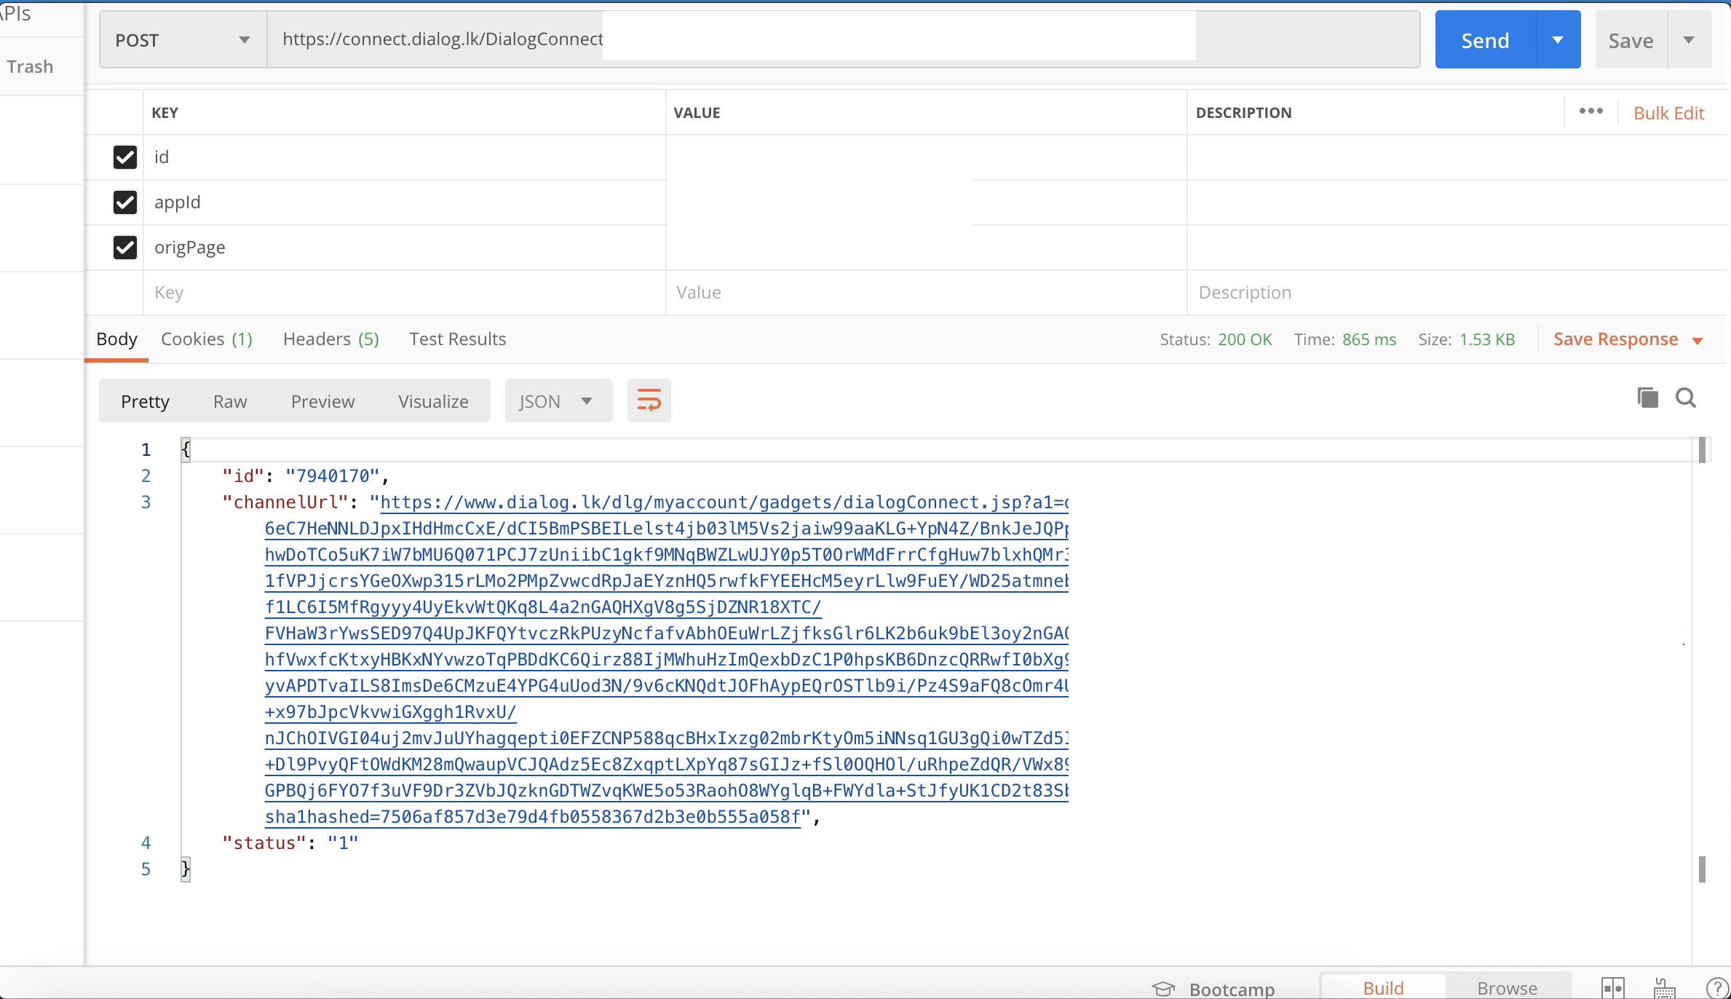Open keyboard shortcuts icon in status bar
The height and width of the screenshot is (999, 1731).
pos(1665,987)
